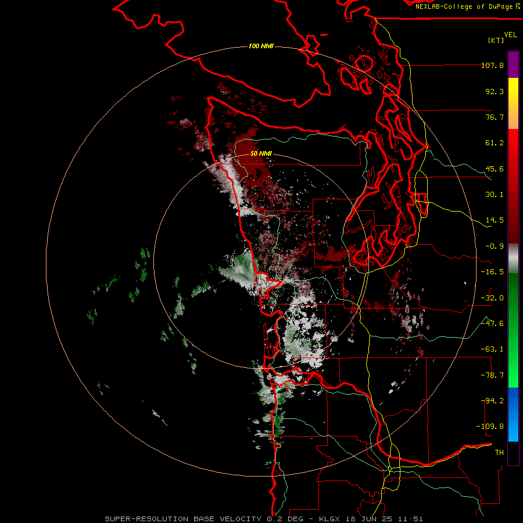
Task: Click the 61.2 velocity scale value
Action: pyautogui.click(x=495, y=143)
